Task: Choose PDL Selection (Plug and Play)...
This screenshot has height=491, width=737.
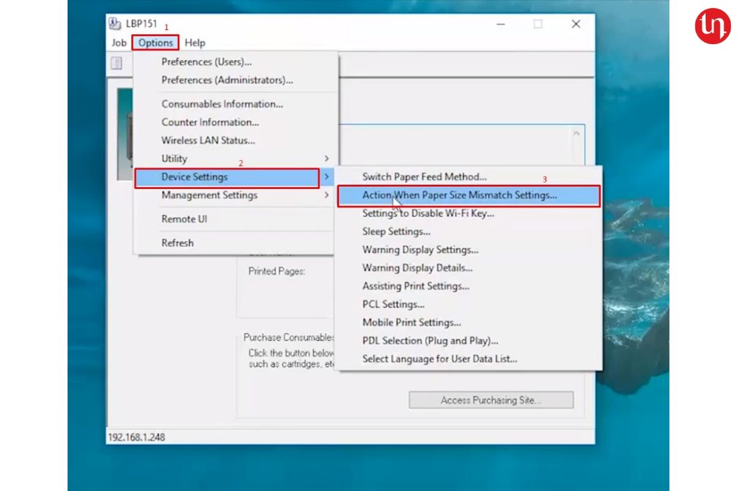Action: 469,341
